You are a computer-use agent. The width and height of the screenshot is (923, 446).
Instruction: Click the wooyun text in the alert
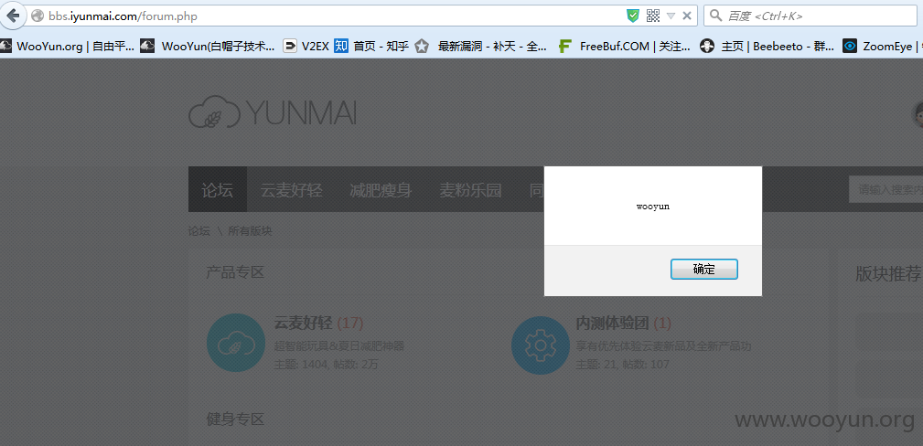[653, 207]
